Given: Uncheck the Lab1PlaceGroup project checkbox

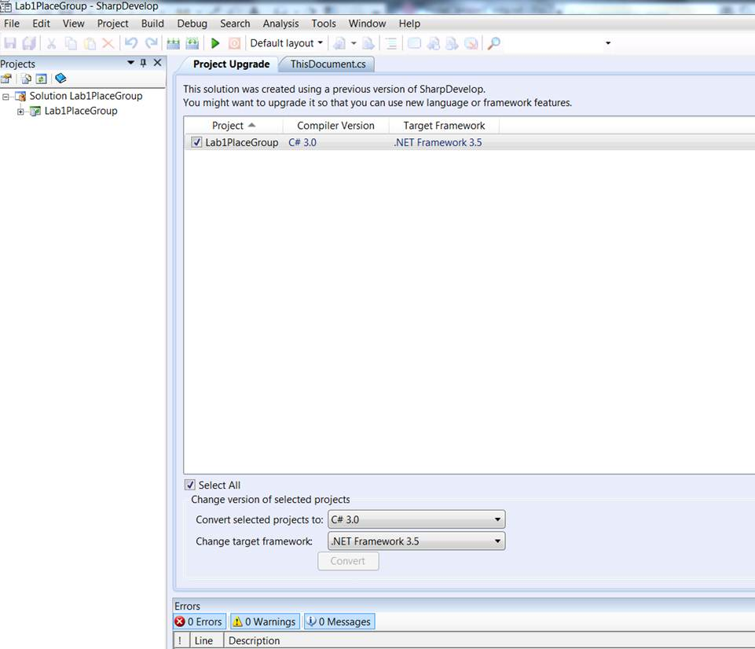Looking at the screenshot, I should pos(196,142).
